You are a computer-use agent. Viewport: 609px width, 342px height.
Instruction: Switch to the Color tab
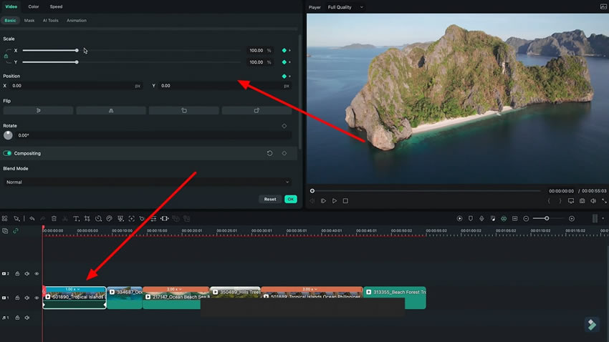[x=34, y=6]
